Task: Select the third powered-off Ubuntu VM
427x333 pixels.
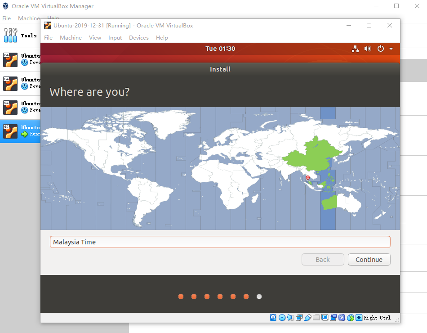Action: (x=20, y=108)
